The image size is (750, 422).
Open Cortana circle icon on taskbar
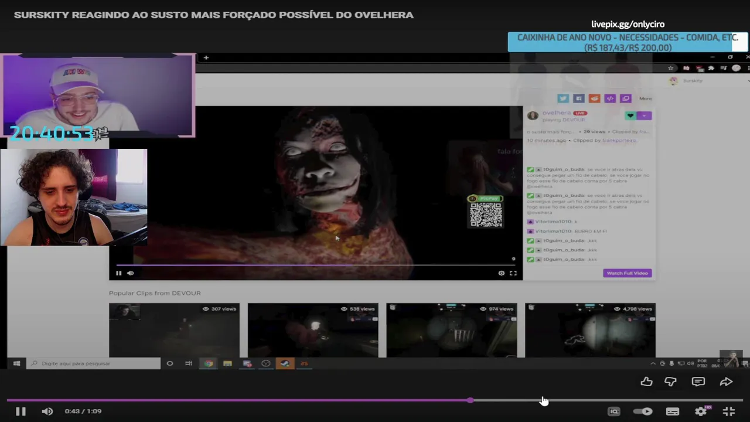coord(170,363)
